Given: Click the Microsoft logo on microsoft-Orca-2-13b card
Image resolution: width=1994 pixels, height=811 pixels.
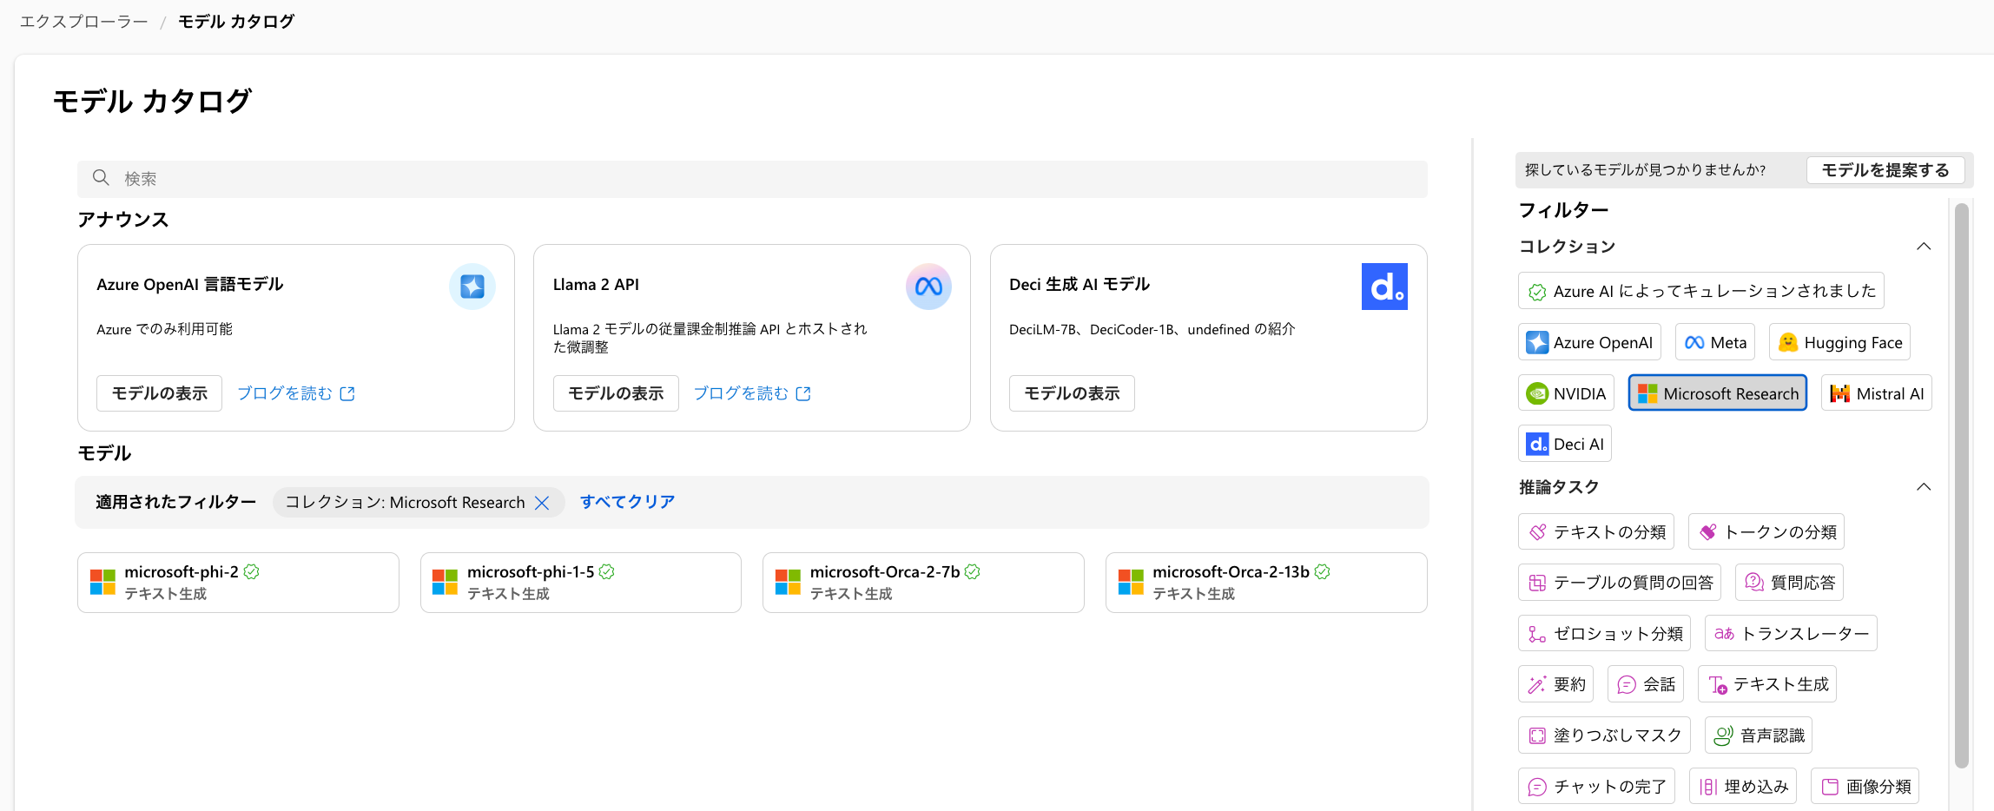Looking at the screenshot, I should click(1131, 582).
